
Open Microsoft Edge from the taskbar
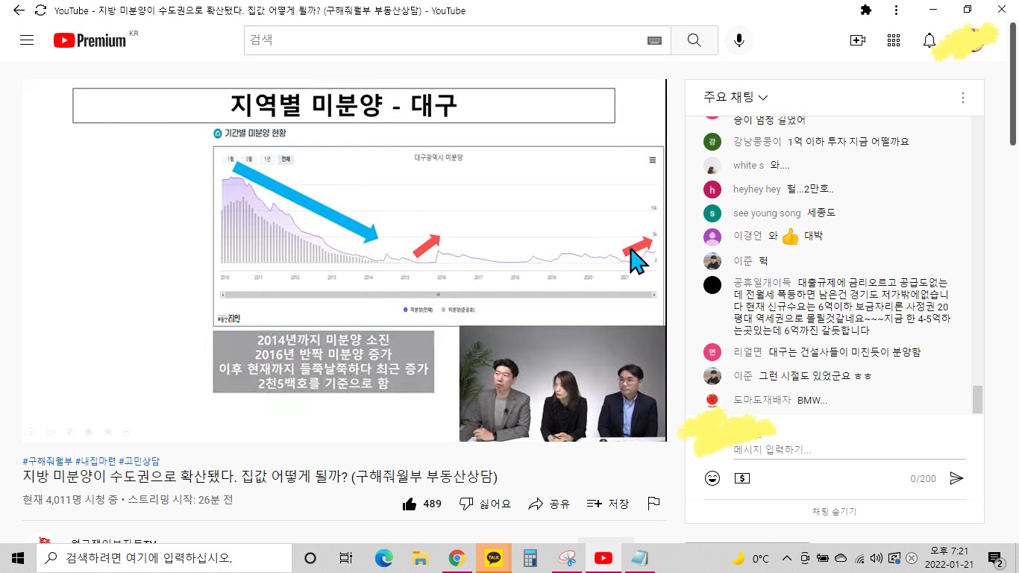click(384, 558)
